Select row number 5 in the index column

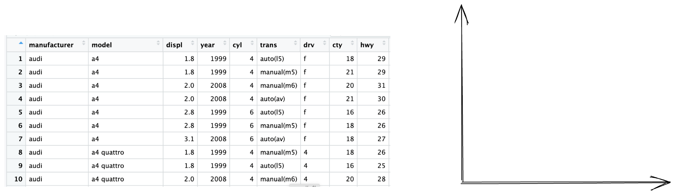click(20, 112)
